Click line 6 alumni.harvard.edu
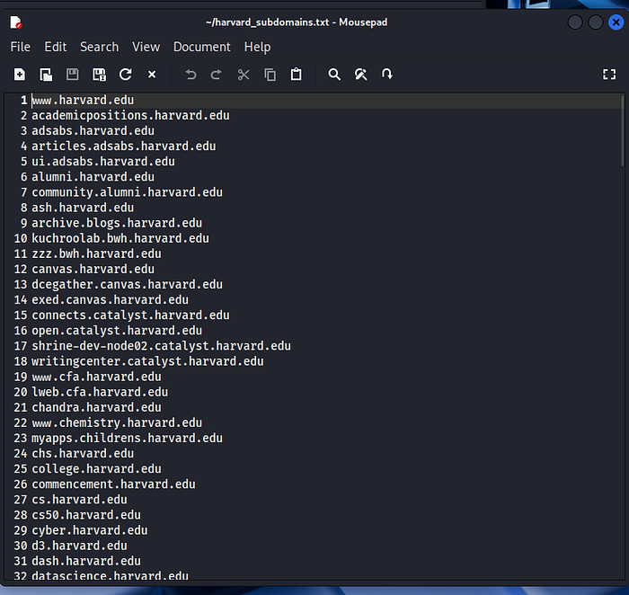 (x=93, y=177)
